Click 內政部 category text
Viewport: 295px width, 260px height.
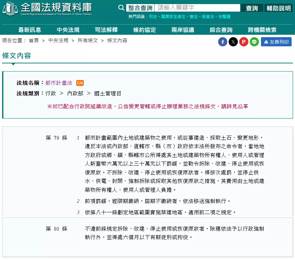tap(75, 93)
